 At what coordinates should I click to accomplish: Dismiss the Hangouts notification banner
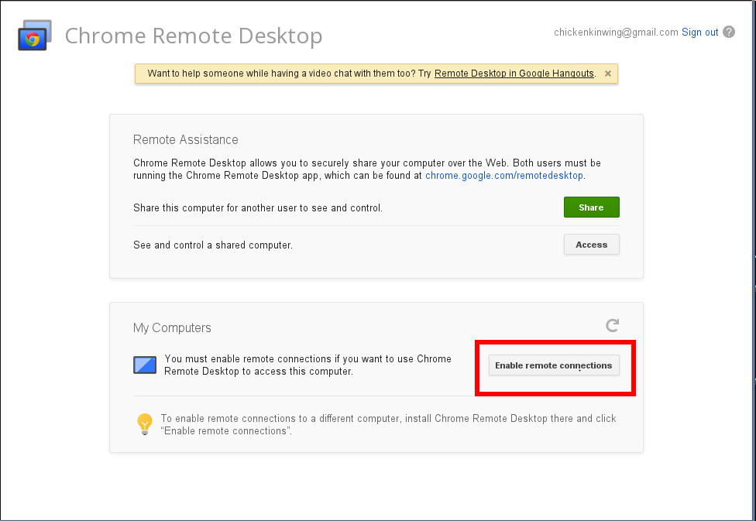[x=608, y=74]
